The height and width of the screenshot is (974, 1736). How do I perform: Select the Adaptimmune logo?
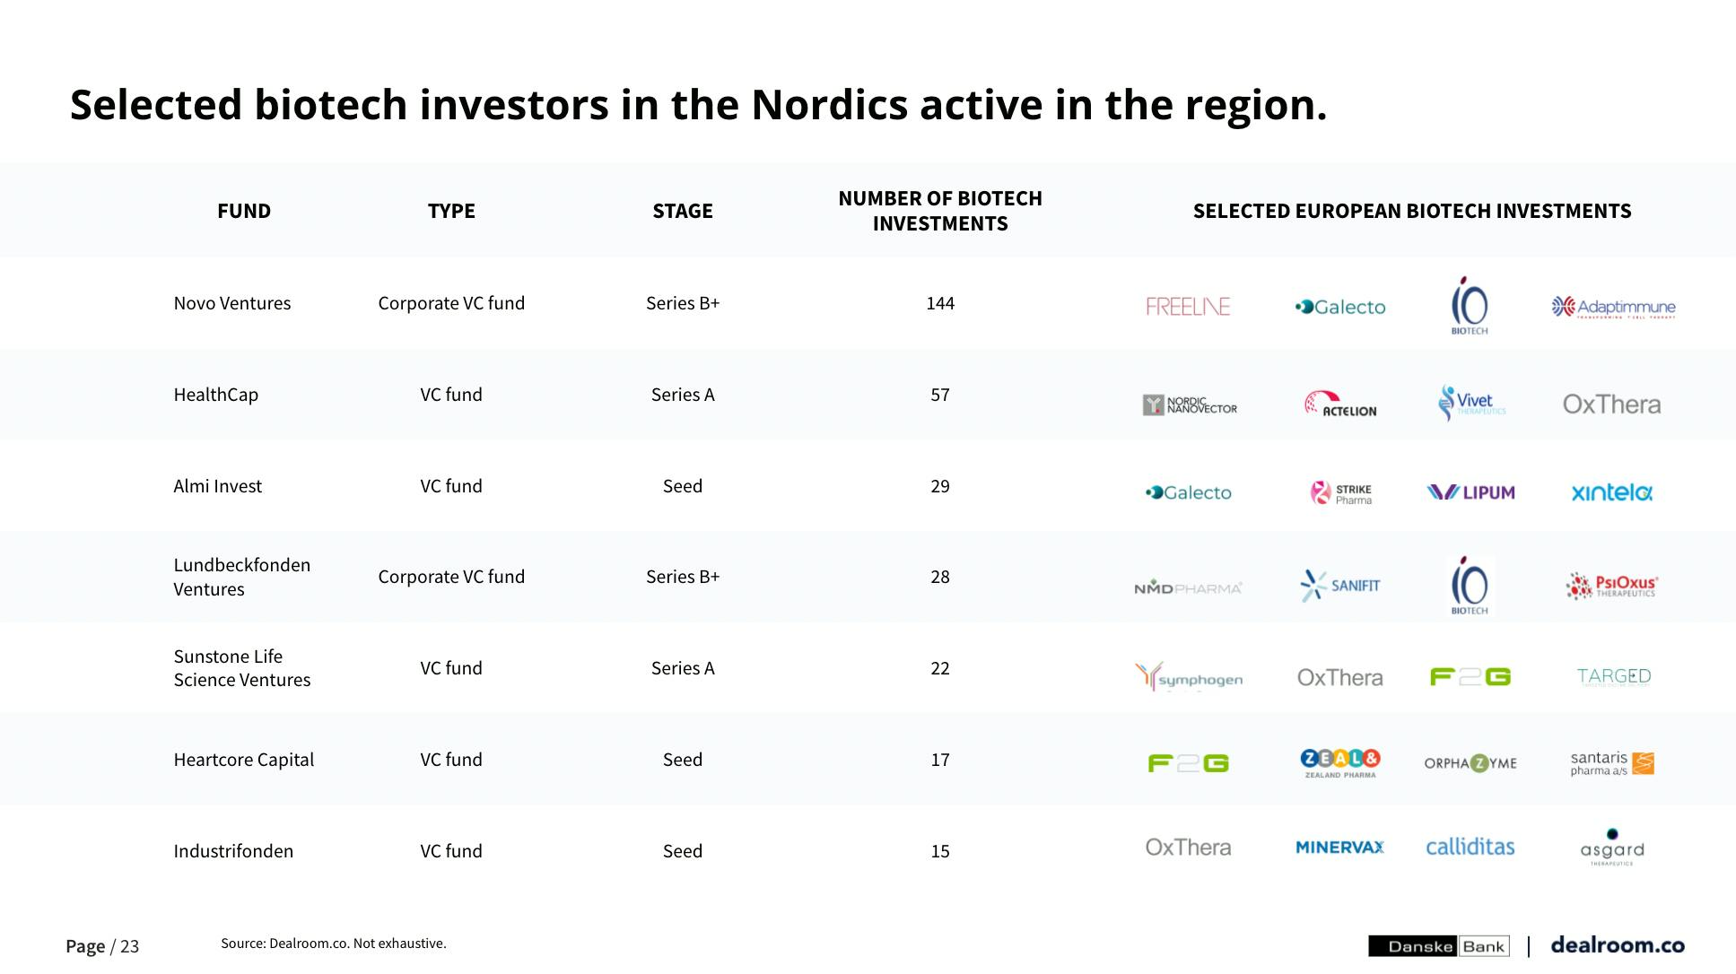(x=1613, y=307)
